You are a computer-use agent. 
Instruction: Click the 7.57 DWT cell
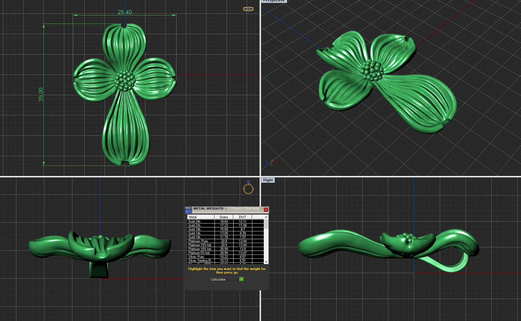[242, 237]
